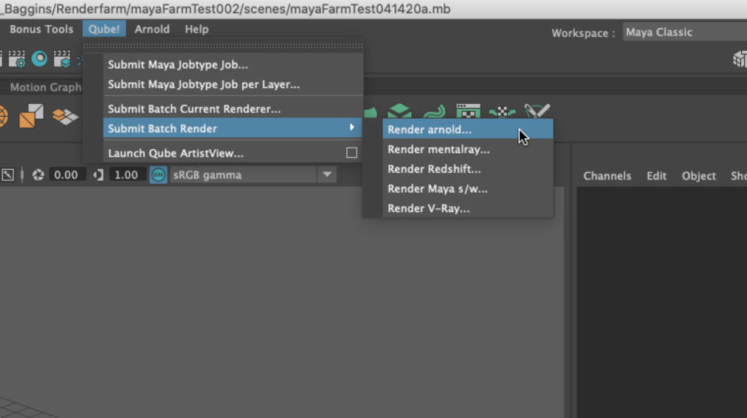
Task: Open the Hypershade sphere icon
Action: [39, 59]
